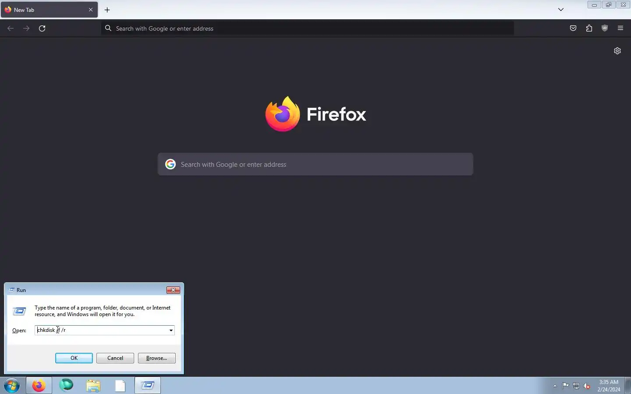This screenshot has width=631, height=394.
Task: Open muted volume tray icon
Action: 587,386
